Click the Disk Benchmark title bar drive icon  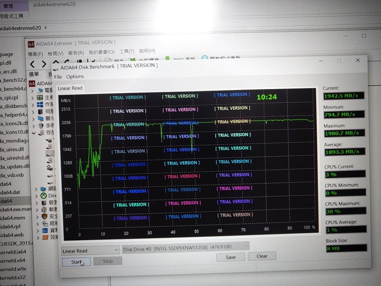[56, 68]
